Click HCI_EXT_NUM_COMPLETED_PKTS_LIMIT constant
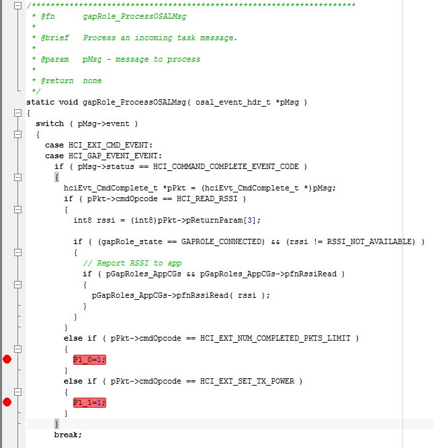The image size is (434, 448). [x=275, y=338]
